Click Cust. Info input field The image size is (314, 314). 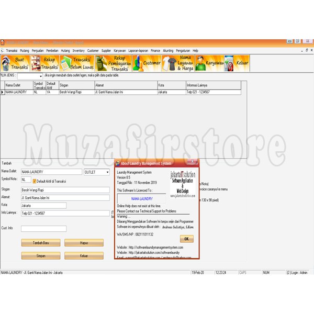tap(43, 229)
